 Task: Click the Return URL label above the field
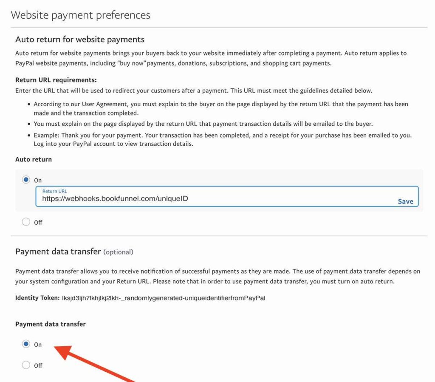pos(54,191)
